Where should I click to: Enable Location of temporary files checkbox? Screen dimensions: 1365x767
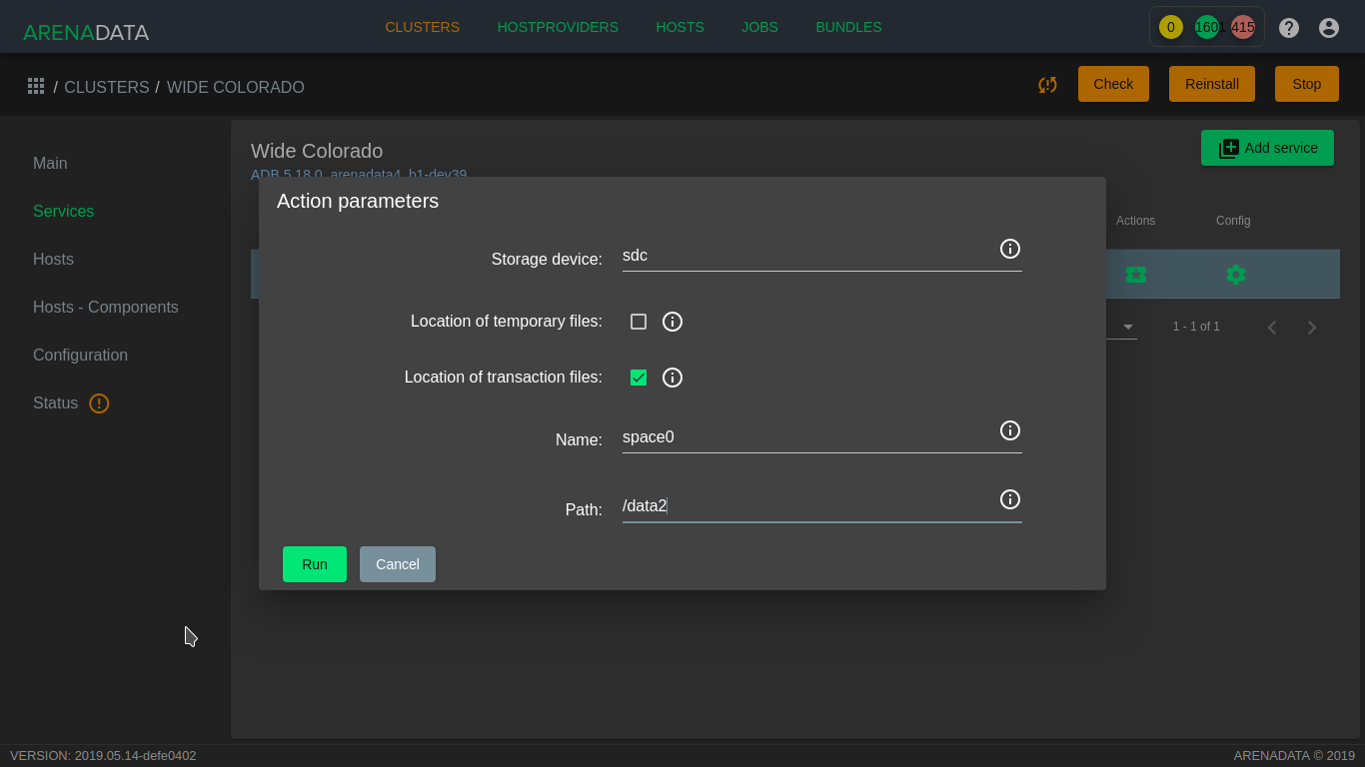coord(639,322)
